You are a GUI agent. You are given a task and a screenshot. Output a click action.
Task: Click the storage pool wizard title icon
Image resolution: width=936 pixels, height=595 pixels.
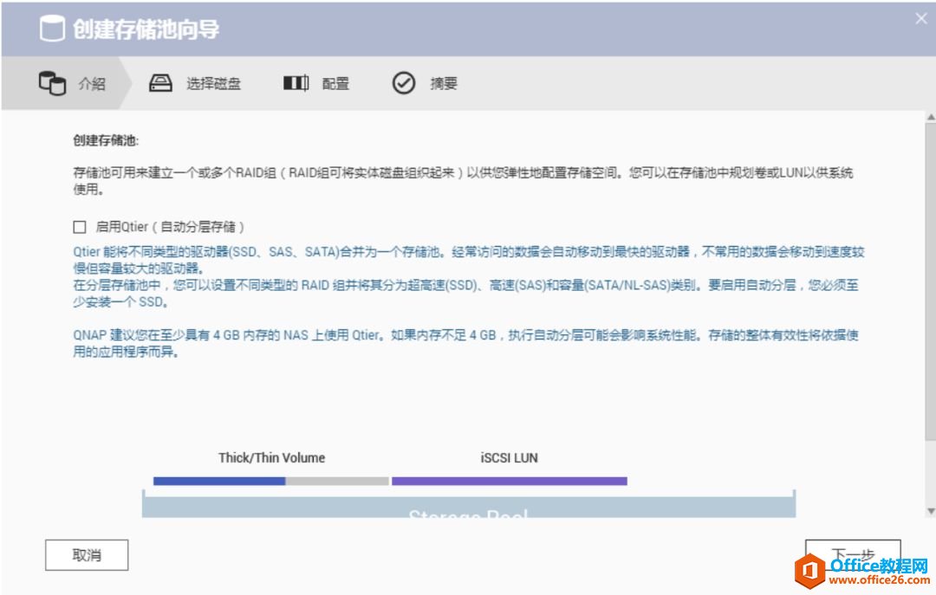(x=52, y=28)
